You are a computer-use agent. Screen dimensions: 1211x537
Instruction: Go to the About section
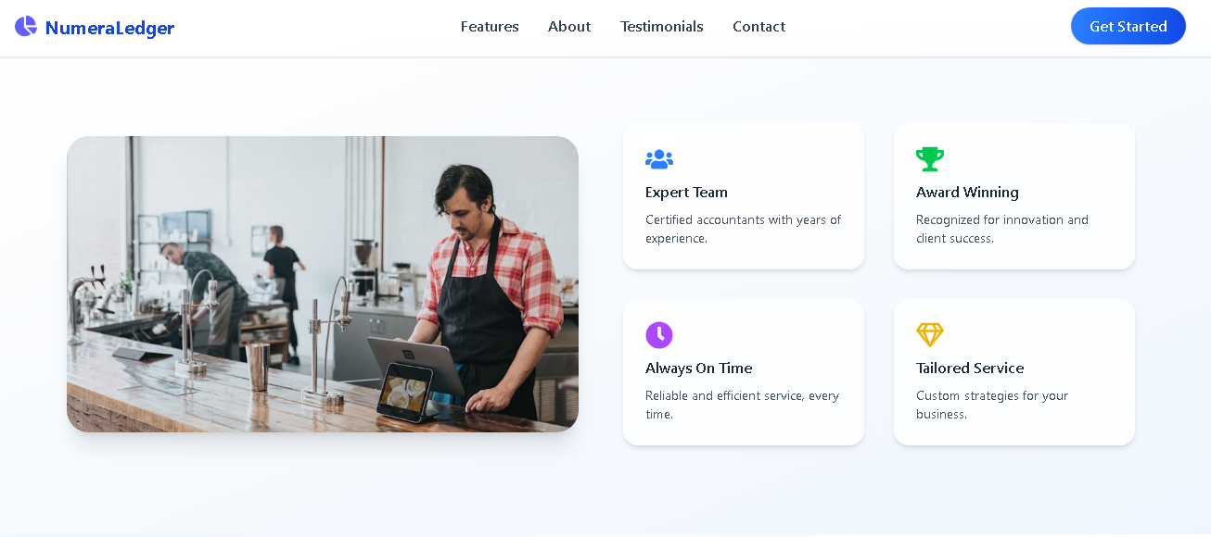(569, 27)
